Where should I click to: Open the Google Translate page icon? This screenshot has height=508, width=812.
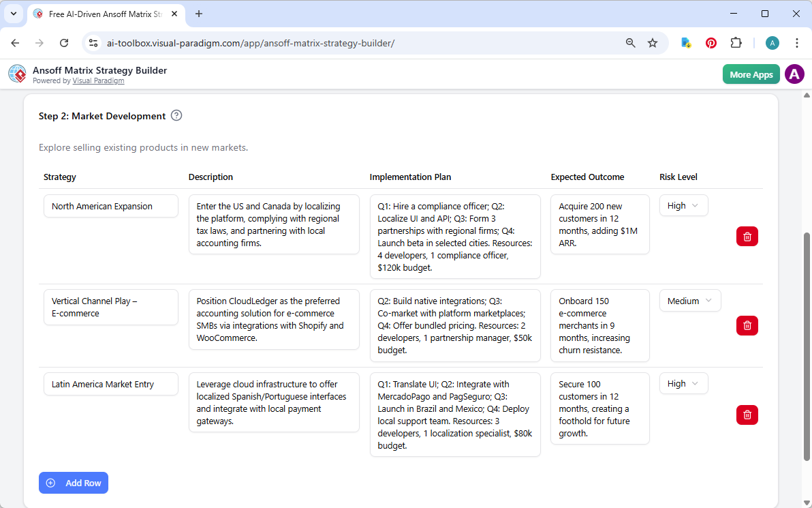[x=685, y=42]
